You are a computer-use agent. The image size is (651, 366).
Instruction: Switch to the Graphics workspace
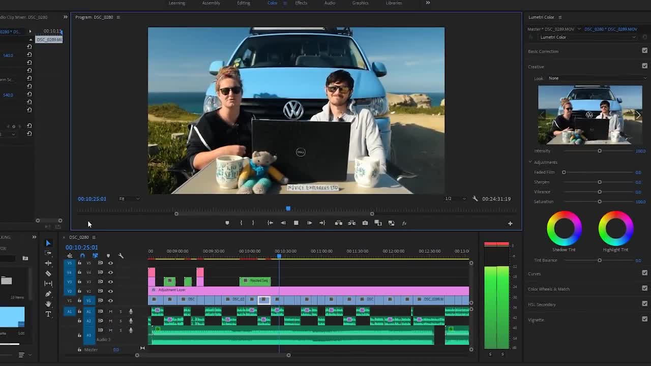pos(360,3)
